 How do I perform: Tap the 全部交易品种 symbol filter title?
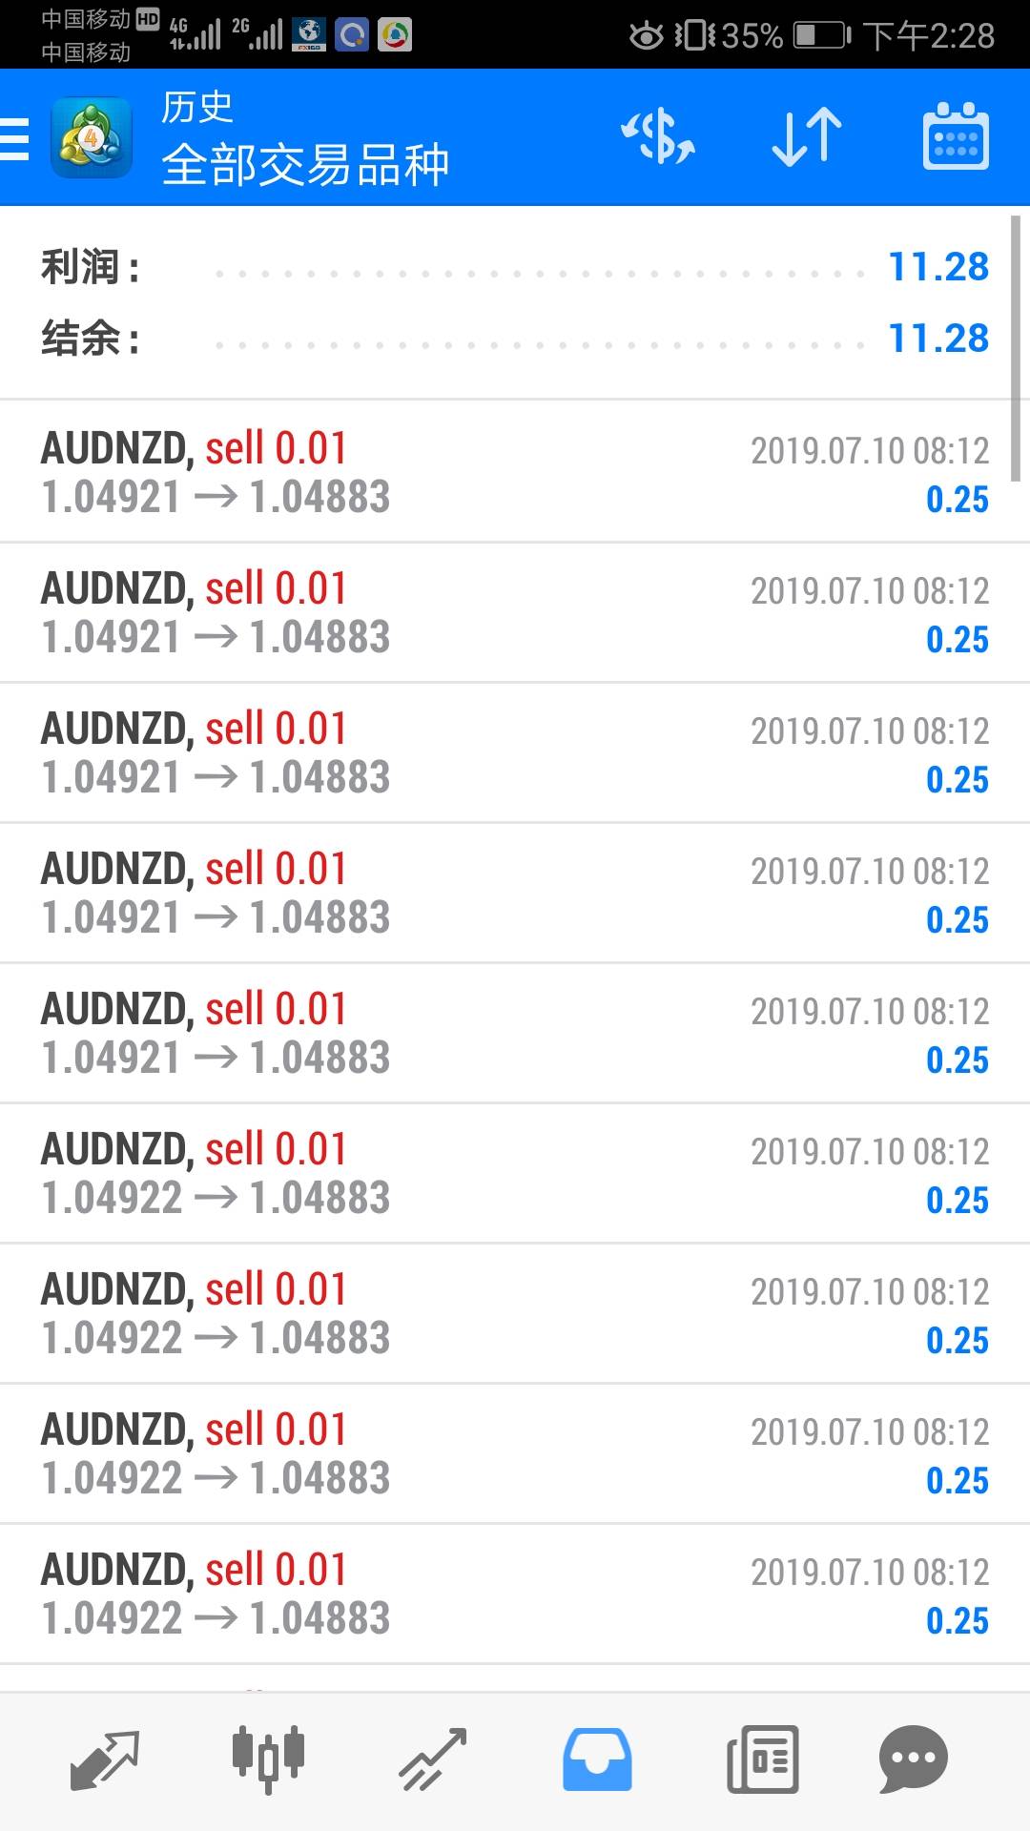(x=305, y=165)
